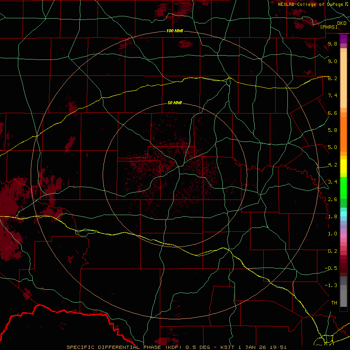Viewport: 350px width, 350px height.
Task: Select the 9.8 value on the color scale
Action: coord(332,44)
